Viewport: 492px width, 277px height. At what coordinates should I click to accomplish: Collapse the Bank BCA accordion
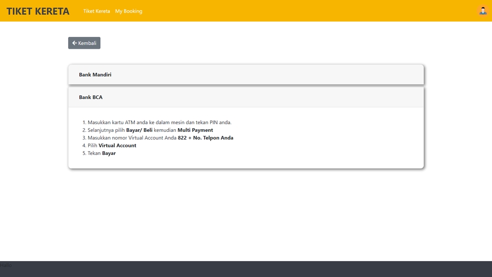246,97
